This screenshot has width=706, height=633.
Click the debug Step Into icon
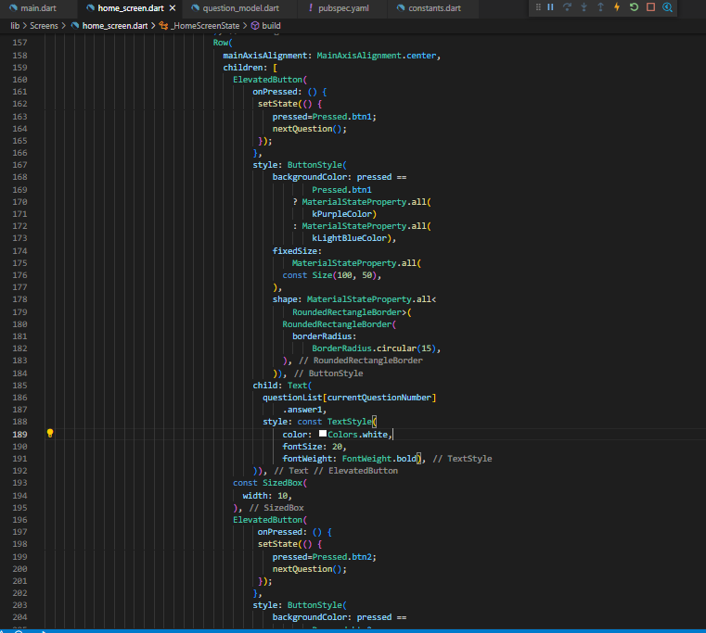pyautogui.click(x=584, y=7)
